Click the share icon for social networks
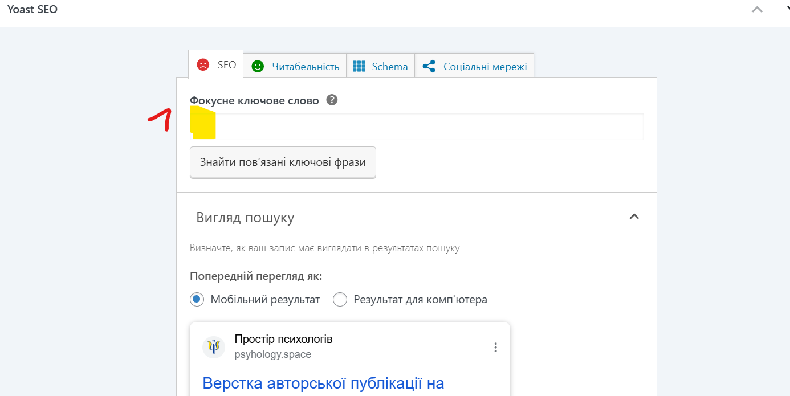This screenshot has height=396, width=790. coord(429,67)
